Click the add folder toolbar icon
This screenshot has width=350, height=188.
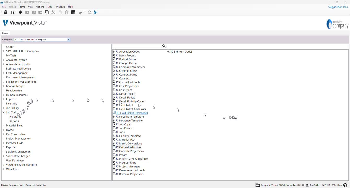27,12
